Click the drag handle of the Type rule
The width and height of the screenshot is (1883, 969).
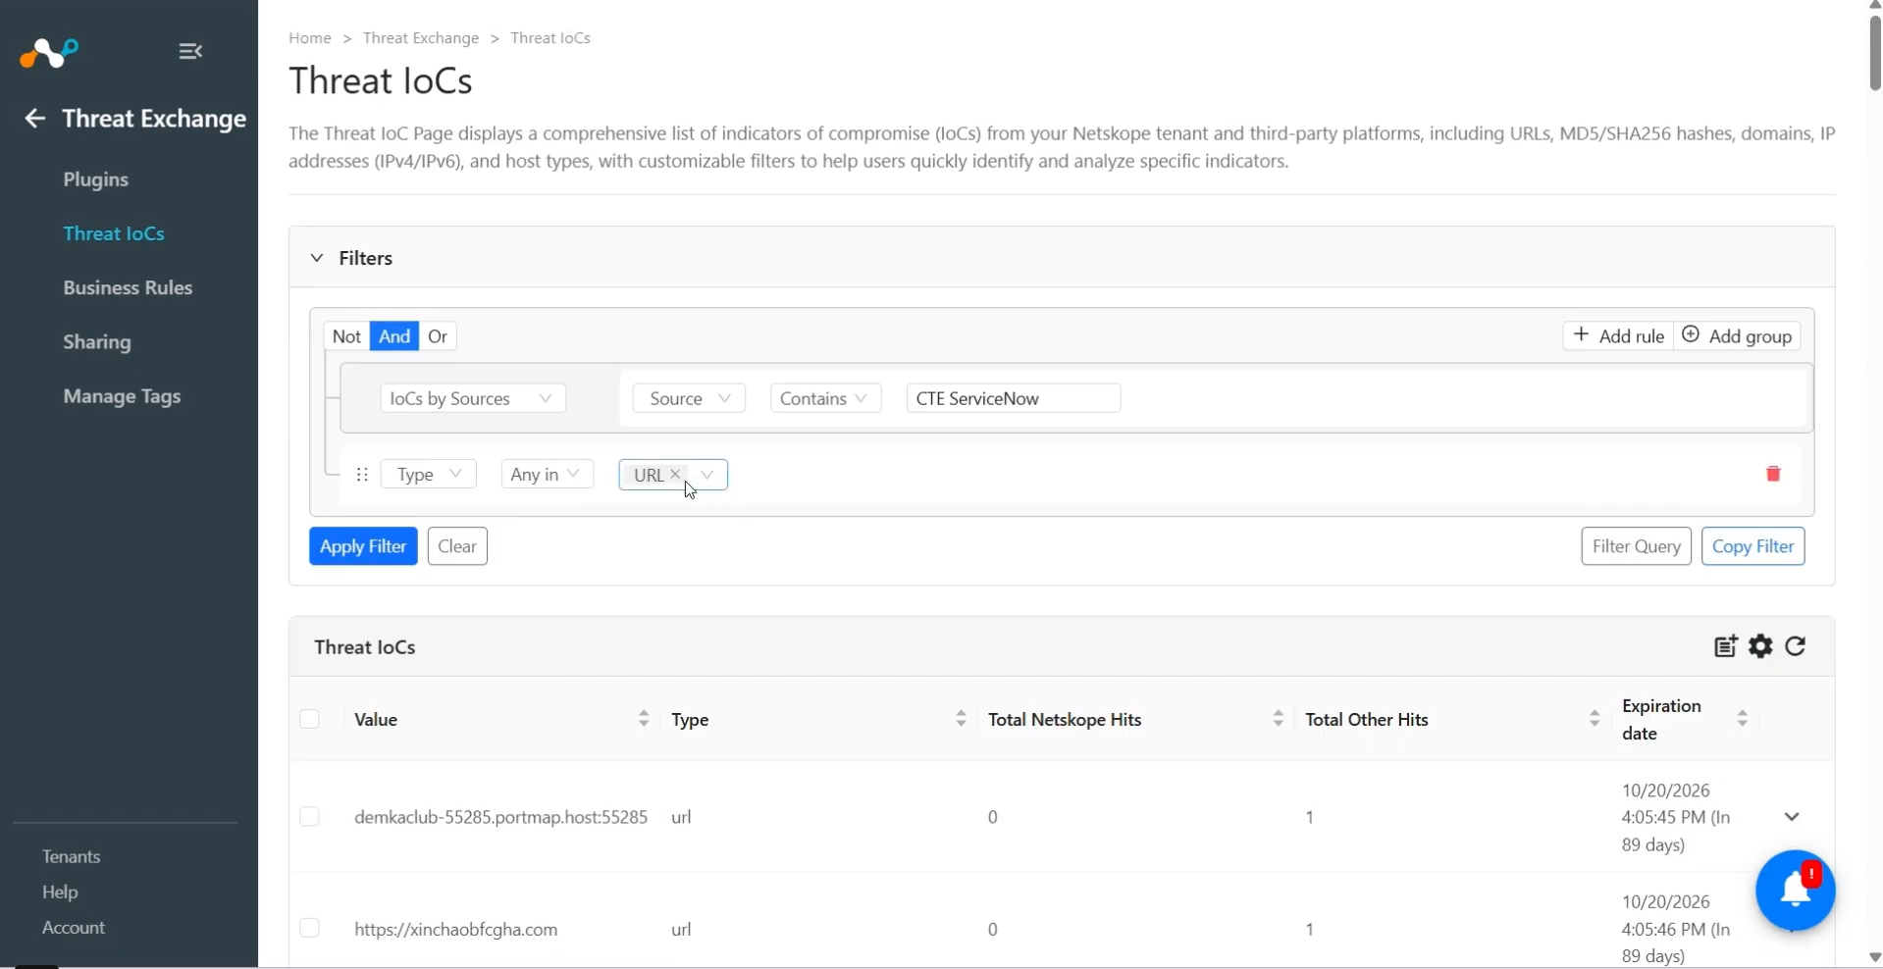[362, 475]
